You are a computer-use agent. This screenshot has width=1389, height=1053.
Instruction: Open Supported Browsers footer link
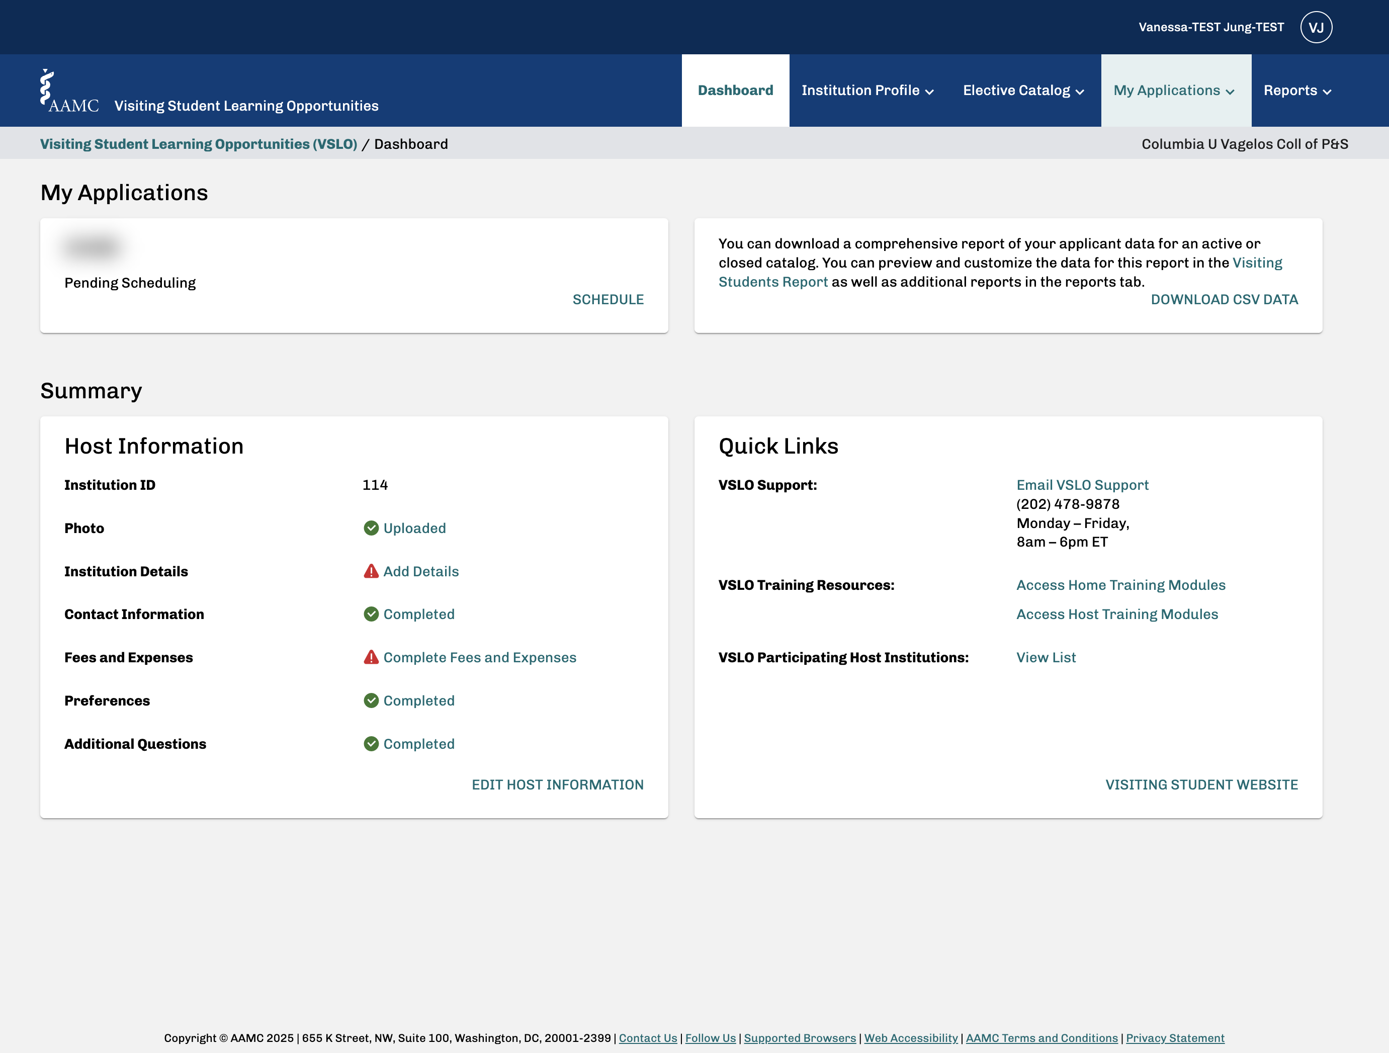point(800,1038)
